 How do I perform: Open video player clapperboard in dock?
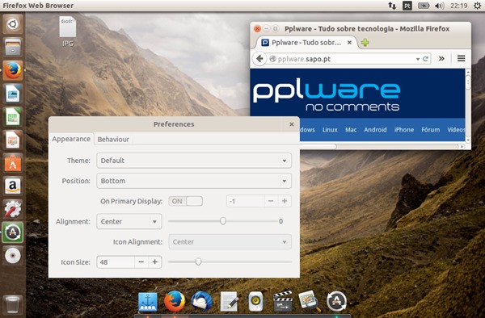point(283,301)
